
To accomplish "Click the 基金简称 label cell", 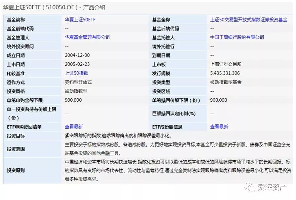I will coord(32,19).
